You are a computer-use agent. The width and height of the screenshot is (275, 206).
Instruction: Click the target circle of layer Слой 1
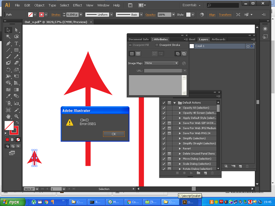click(x=248, y=46)
